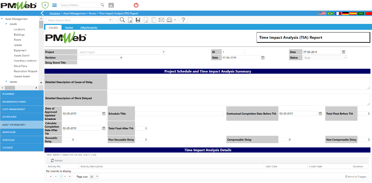Click the Delete record icon
Image resolution: width=372 pixels, height=183 pixels.
pos(146,20)
